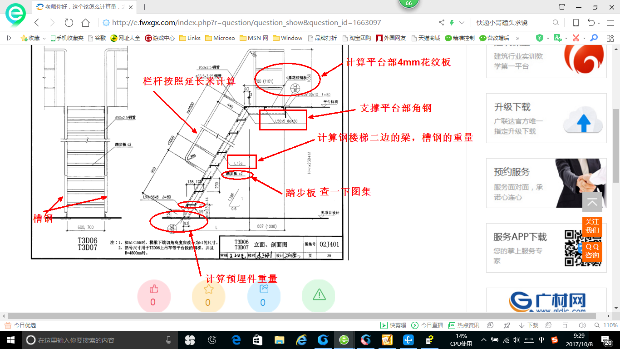Open the Edge browser taskbar icon
This screenshot has height=349, width=620.
click(x=236, y=340)
